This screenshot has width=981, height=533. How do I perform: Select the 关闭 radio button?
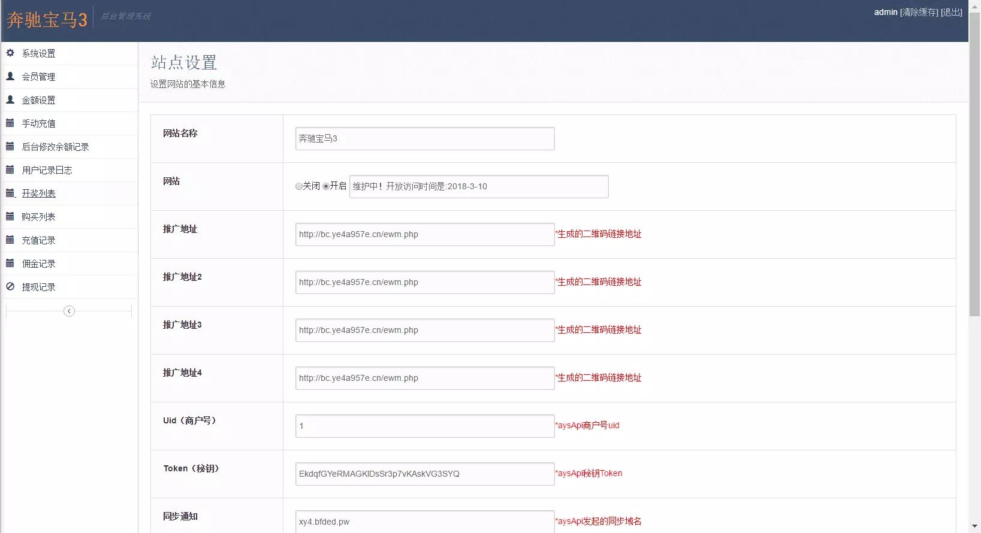click(299, 187)
